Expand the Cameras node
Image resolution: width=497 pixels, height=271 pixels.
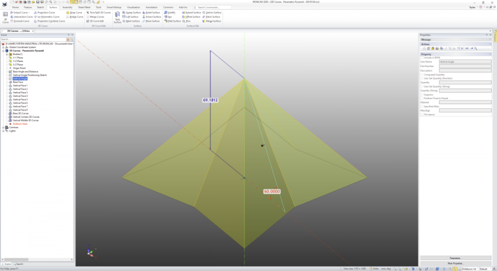pyautogui.click(x=3, y=127)
